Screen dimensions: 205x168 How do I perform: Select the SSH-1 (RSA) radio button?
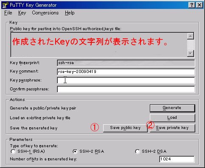(13, 151)
